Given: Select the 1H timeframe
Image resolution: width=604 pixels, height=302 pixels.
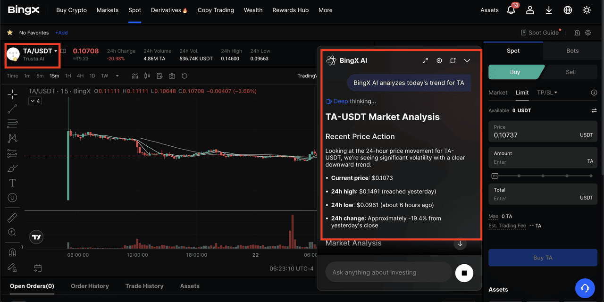Looking at the screenshot, I should coord(68,76).
